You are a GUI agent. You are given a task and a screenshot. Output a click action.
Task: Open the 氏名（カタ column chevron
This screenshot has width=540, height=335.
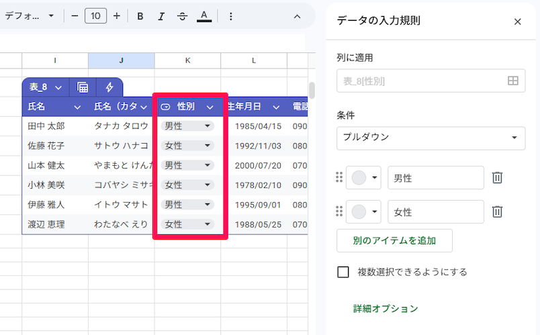point(144,107)
